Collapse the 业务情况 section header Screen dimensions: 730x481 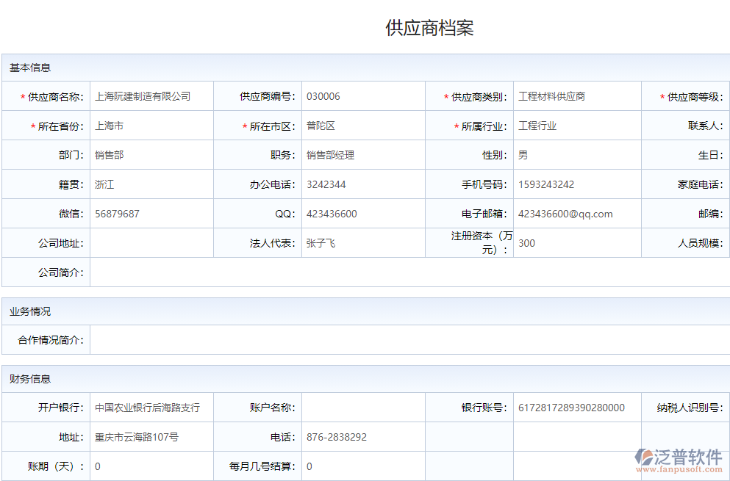(30, 311)
